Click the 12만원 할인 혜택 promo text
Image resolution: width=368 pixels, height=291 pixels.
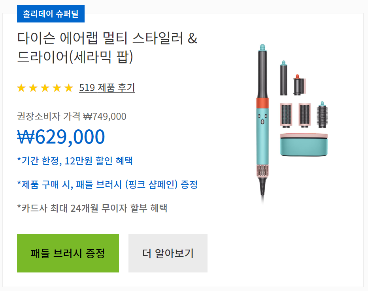click(76, 161)
